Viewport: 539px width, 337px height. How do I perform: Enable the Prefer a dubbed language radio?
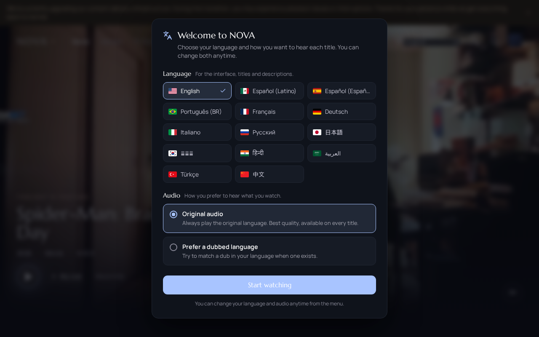[x=173, y=247]
